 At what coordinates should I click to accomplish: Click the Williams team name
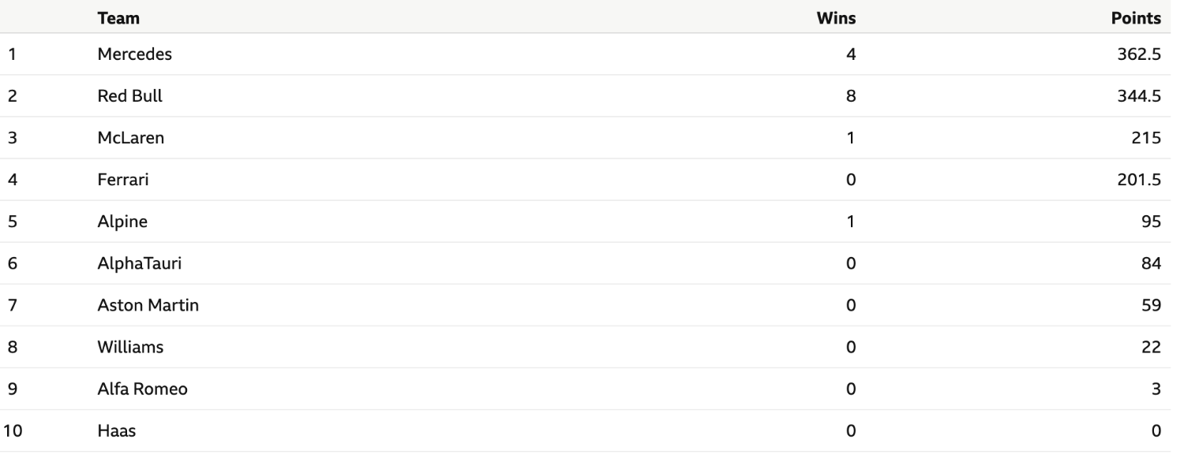click(x=130, y=347)
